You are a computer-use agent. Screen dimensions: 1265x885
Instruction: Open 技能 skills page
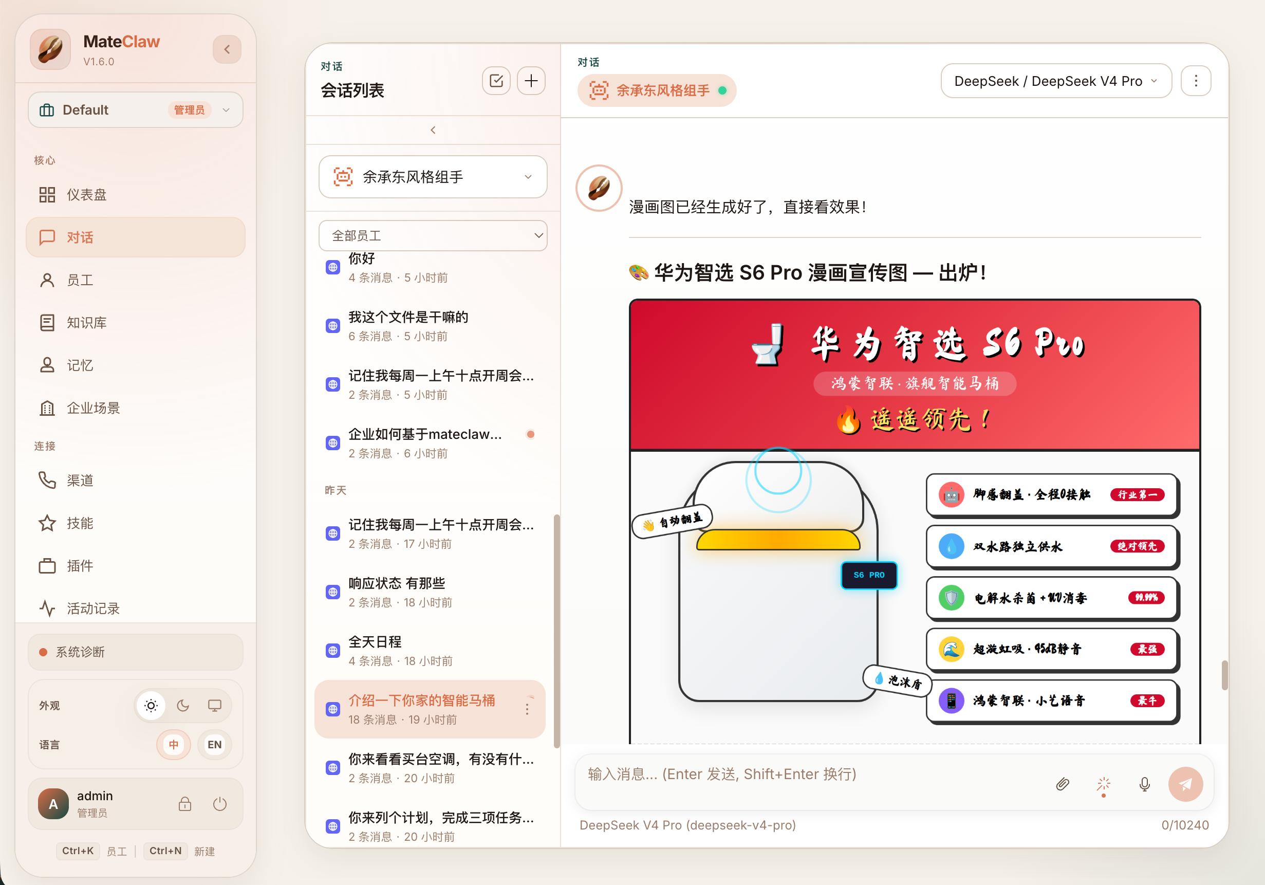(136, 523)
